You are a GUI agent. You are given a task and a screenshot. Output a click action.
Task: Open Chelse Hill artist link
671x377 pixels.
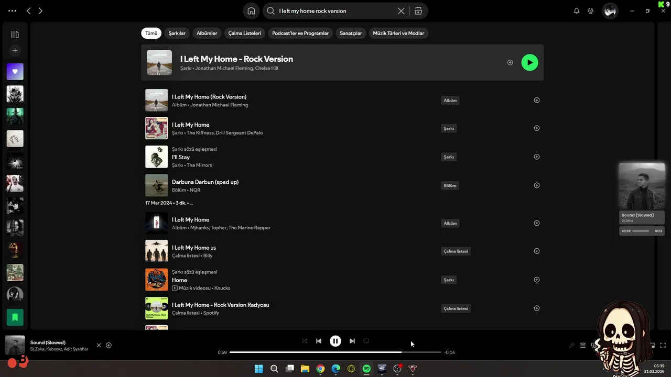point(266,68)
